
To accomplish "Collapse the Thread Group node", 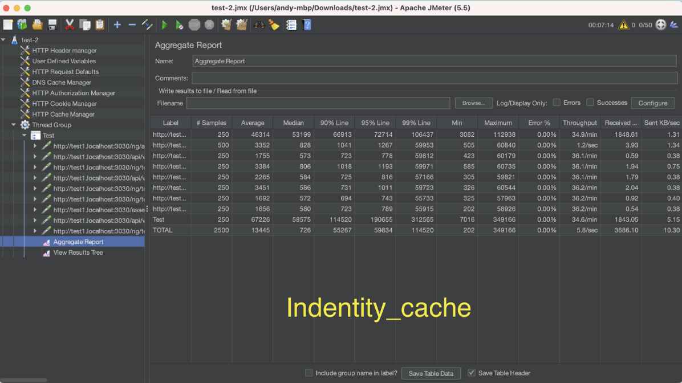I will tap(13, 124).
